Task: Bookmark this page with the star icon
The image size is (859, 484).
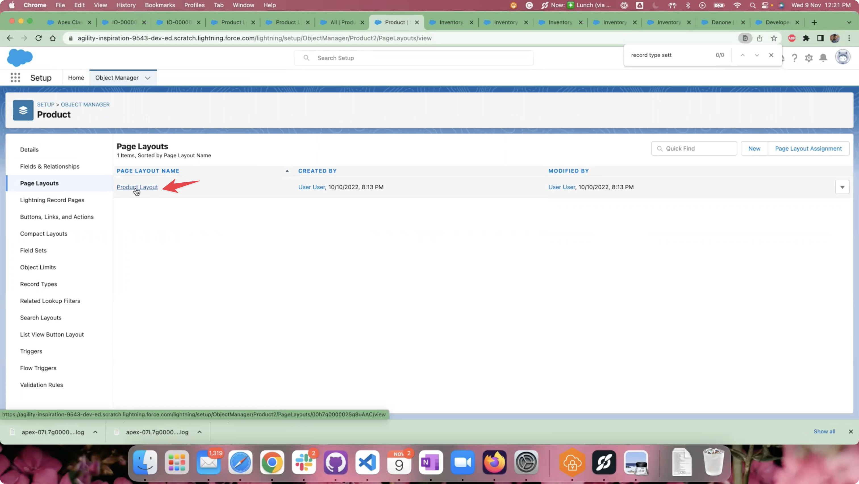Action: click(774, 38)
